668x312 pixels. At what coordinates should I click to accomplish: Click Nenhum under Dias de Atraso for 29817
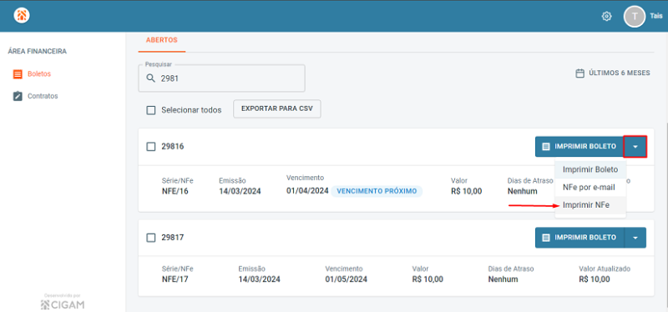click(x=504, y=279)
